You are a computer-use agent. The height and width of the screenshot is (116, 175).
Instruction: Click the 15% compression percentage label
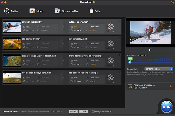click(x=130, y=59)
